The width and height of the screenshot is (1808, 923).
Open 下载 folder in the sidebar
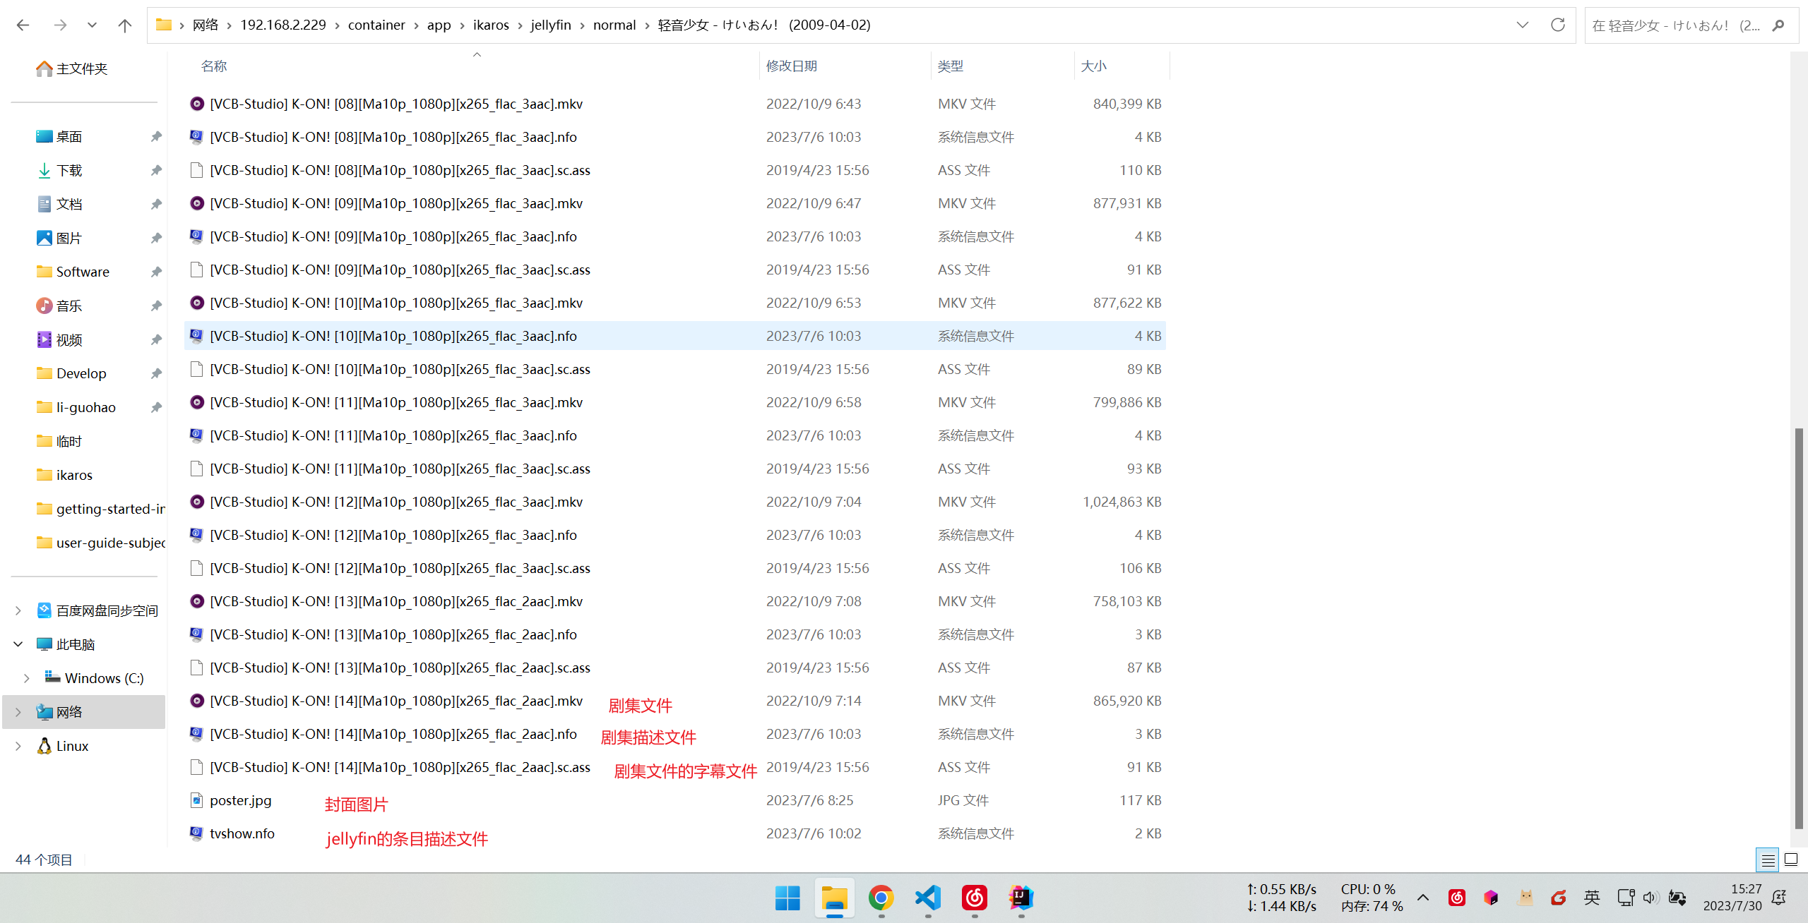click(x=59, y=170)
